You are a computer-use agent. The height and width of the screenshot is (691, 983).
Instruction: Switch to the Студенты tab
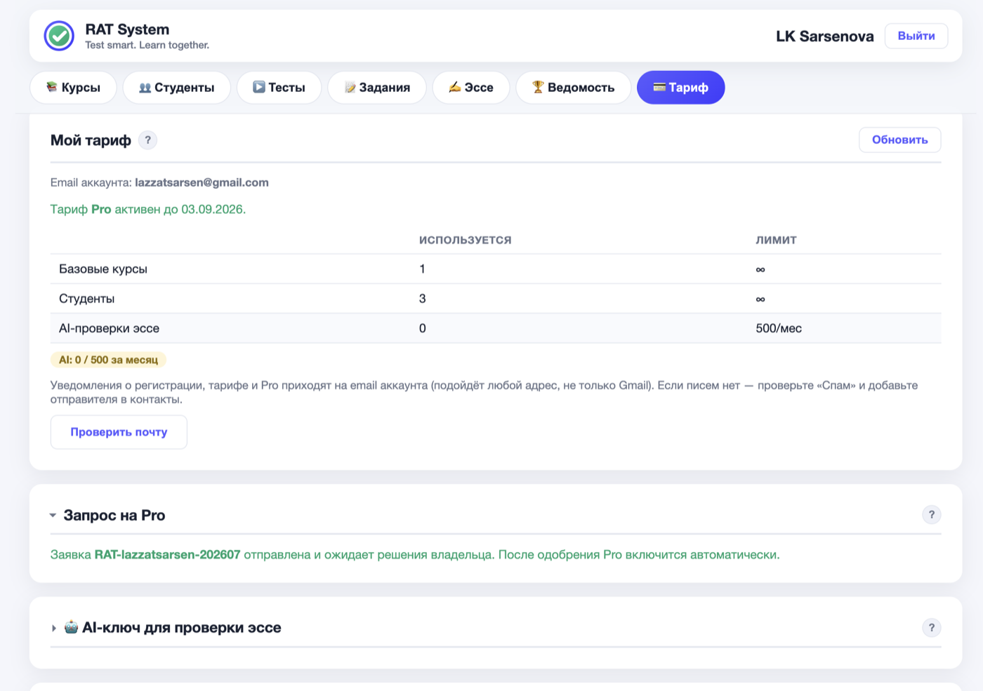click(177, 88)
